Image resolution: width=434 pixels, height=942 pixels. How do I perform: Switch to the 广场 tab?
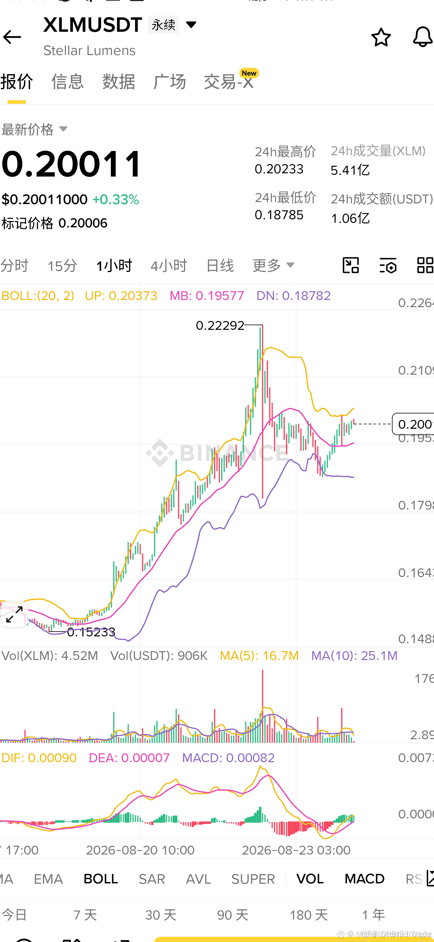pos(170,82)
